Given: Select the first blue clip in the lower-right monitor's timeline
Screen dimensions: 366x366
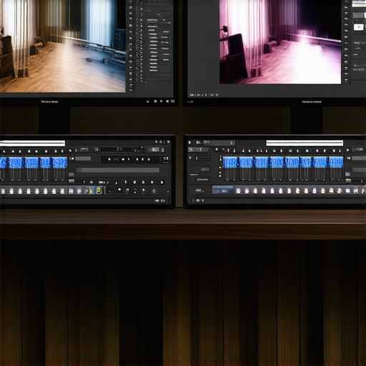Looking at the screenshot, I should [230, 162].
